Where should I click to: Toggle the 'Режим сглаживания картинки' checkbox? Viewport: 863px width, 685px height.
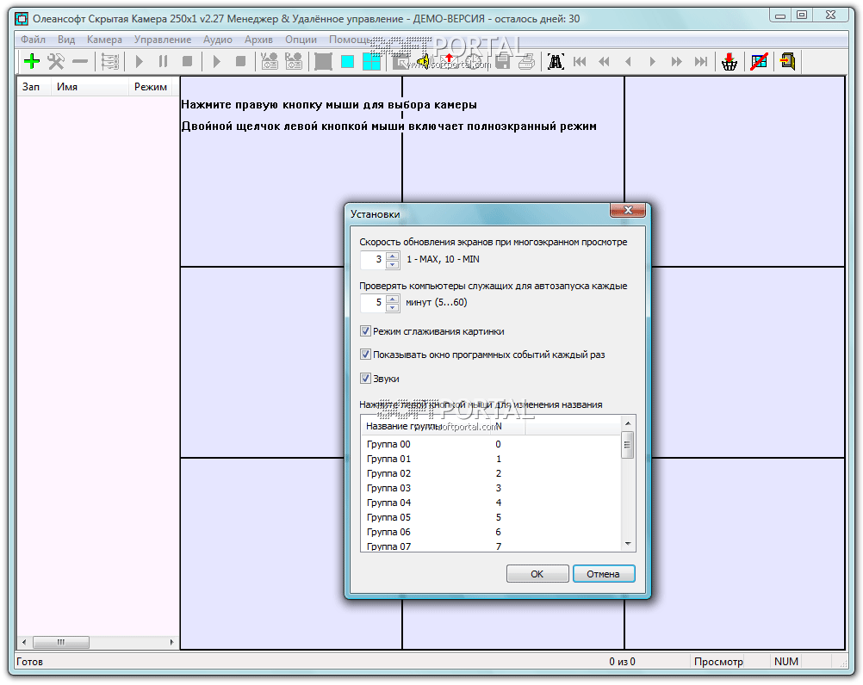(x=365, y=331)
